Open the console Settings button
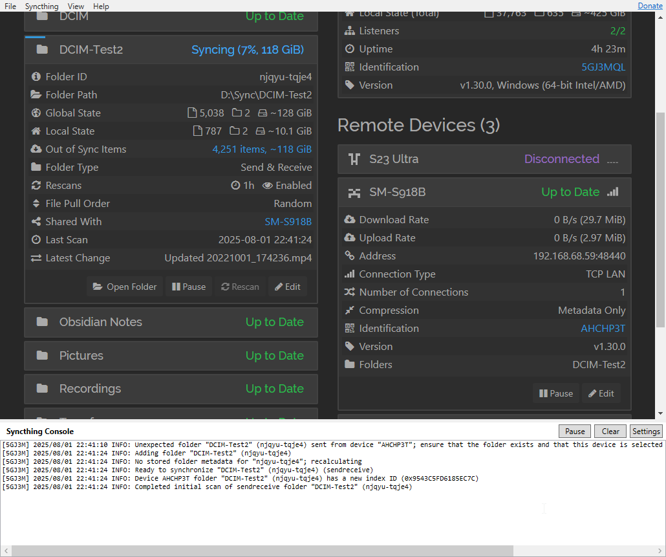 [x=646, y=431]
